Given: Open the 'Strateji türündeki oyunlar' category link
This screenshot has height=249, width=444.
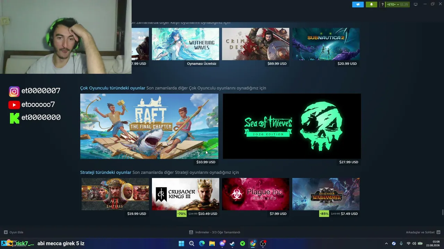Looking at the screenshot, I should tap(106, 172).
